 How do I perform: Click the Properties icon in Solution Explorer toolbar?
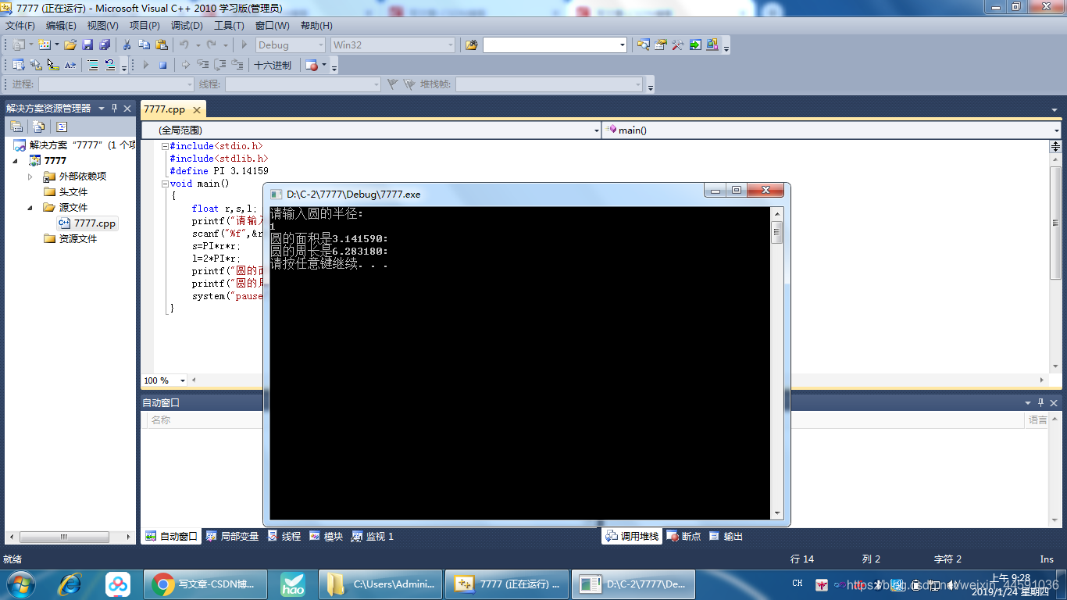click(16, 127)
